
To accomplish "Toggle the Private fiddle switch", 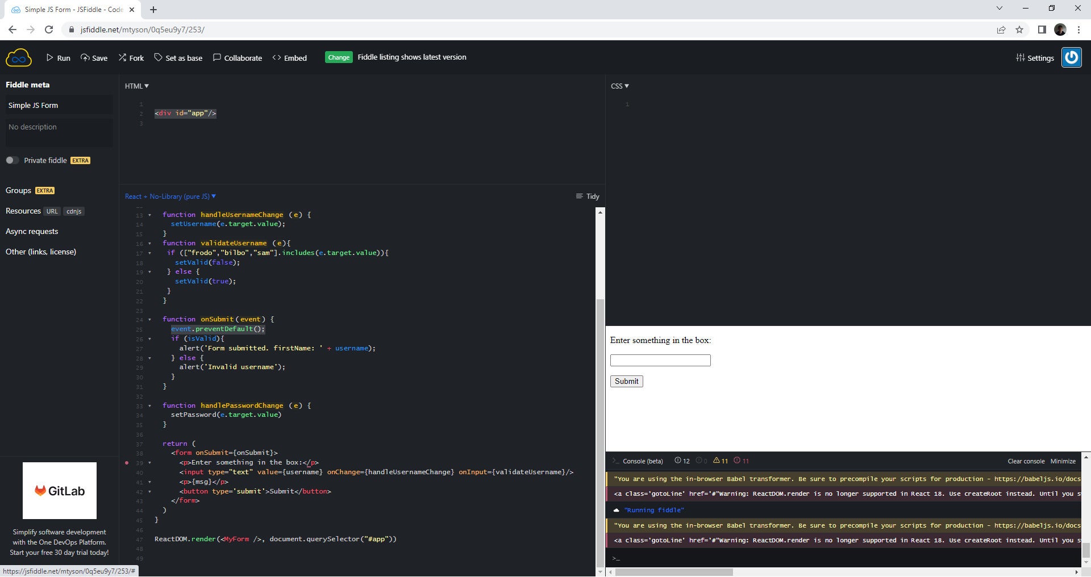I will [x=12, y=160].
